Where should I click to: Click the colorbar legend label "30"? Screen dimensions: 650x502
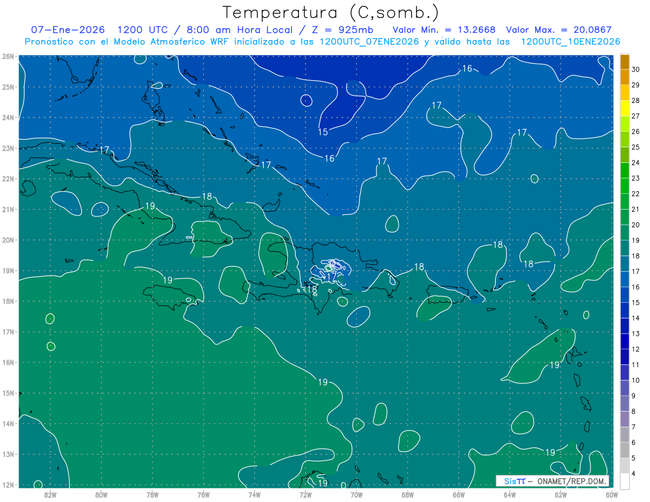(635, 69)
